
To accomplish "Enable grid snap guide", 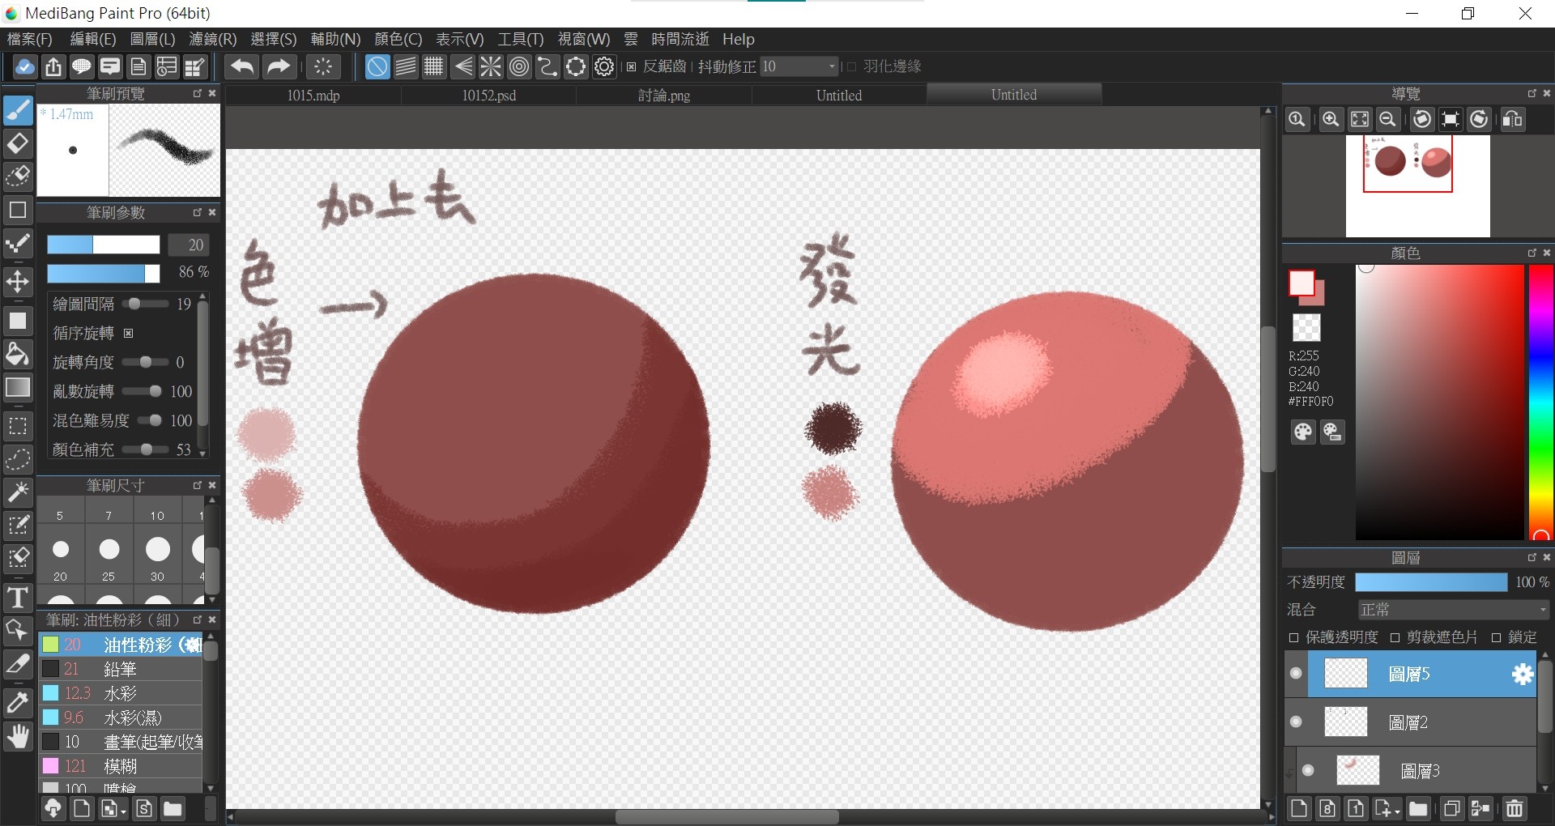I will click(434, 66).
